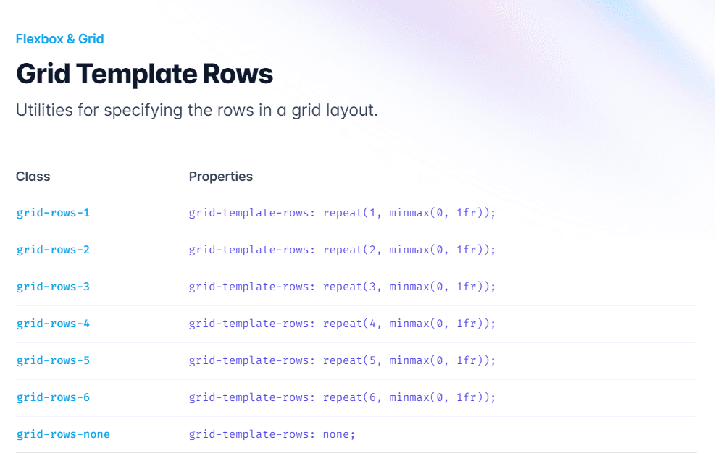
Task: Select the grid-template-rows: none property text
Action: click(x=272, y=434)
